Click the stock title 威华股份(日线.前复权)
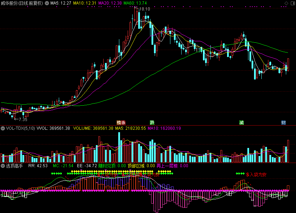The height and width of the screenshot is (213, 296). coord(22,3)
